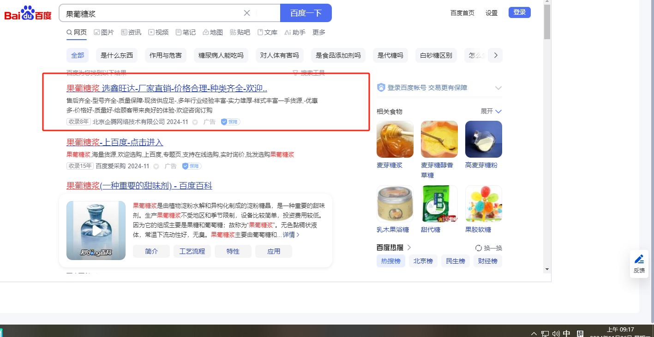
Task: Click the 保障 badge in the 北京企腾 result
Action: click(230, 122)
